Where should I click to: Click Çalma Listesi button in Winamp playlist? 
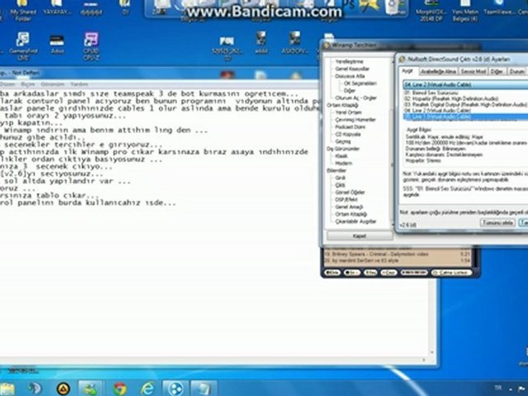pyautogui.click(x=452, y=272)
